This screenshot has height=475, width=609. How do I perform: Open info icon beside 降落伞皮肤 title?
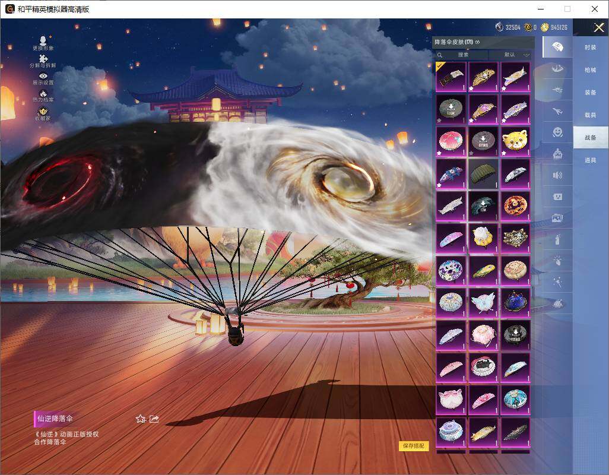[x=477, y=42]
